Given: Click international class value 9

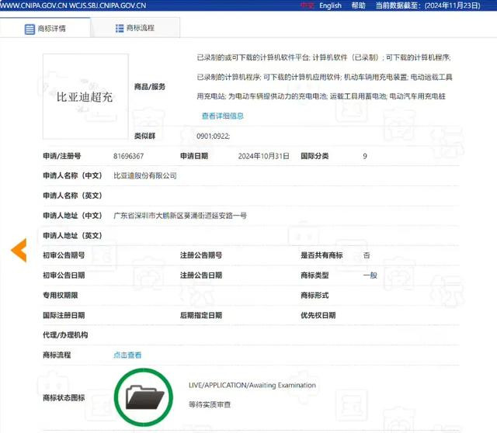Looking at the screenshot, I should (x=365, y=156).
